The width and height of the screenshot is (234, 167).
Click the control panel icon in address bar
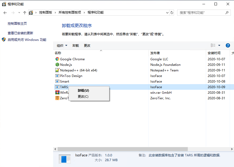[x=31, y=13]
